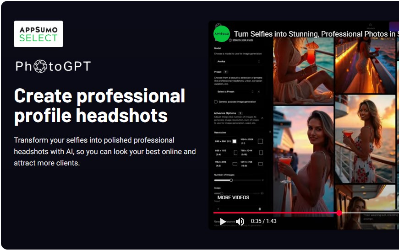399x250 pixels.
Task: Open the Model dropdown showing Annika
Action: 238,61
